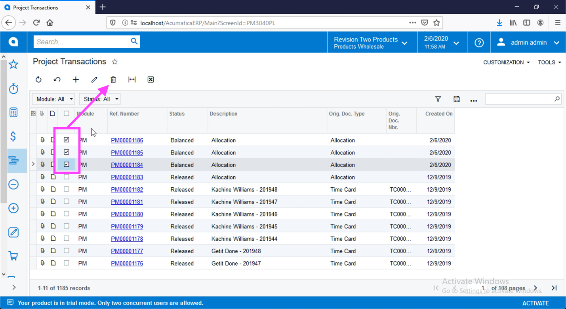Open the Module: All dropdown
The height and width of the screenshot is (309, 566).
coord(53,99)
